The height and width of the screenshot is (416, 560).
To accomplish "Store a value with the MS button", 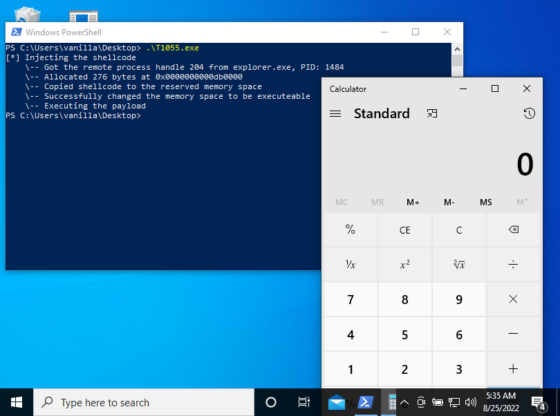I will coord(485,202).
